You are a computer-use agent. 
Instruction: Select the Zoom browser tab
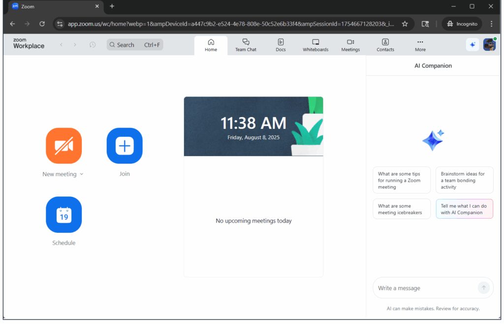tap(54, 7)
